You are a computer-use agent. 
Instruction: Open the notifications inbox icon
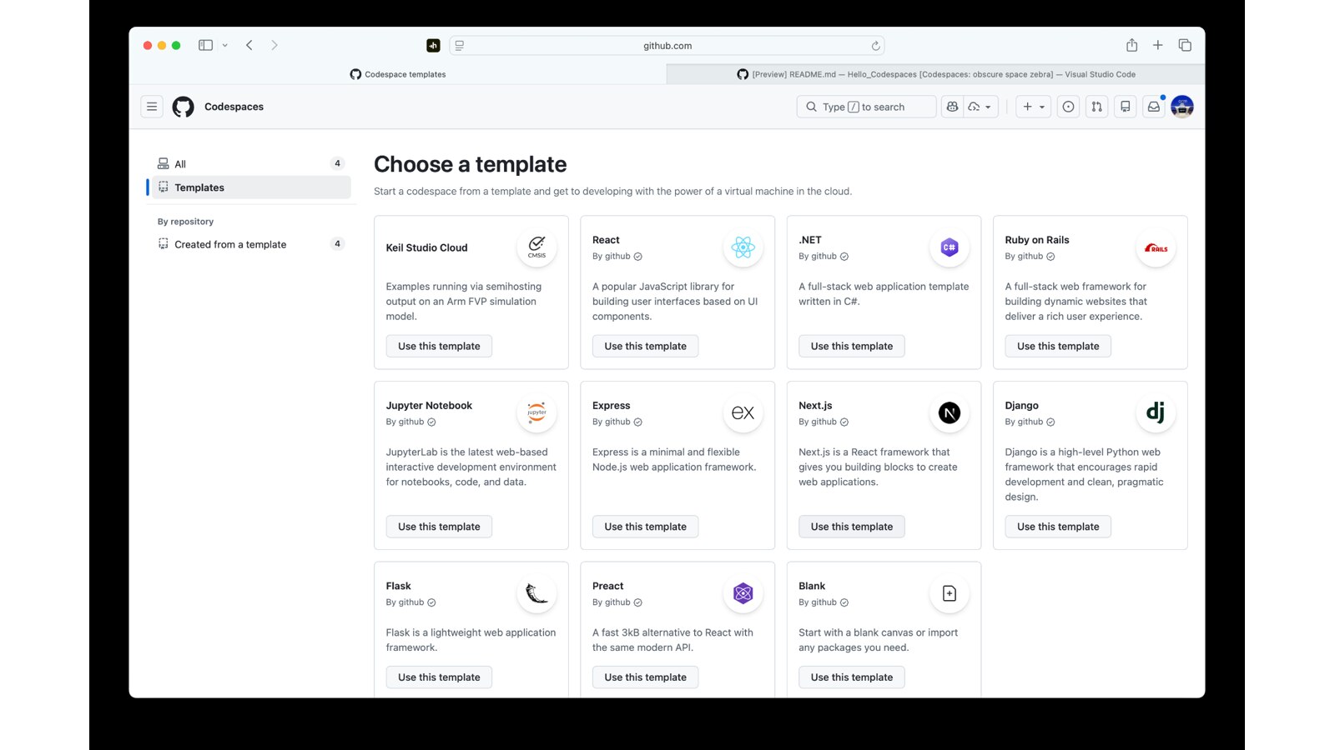[x=1153, y=107]
